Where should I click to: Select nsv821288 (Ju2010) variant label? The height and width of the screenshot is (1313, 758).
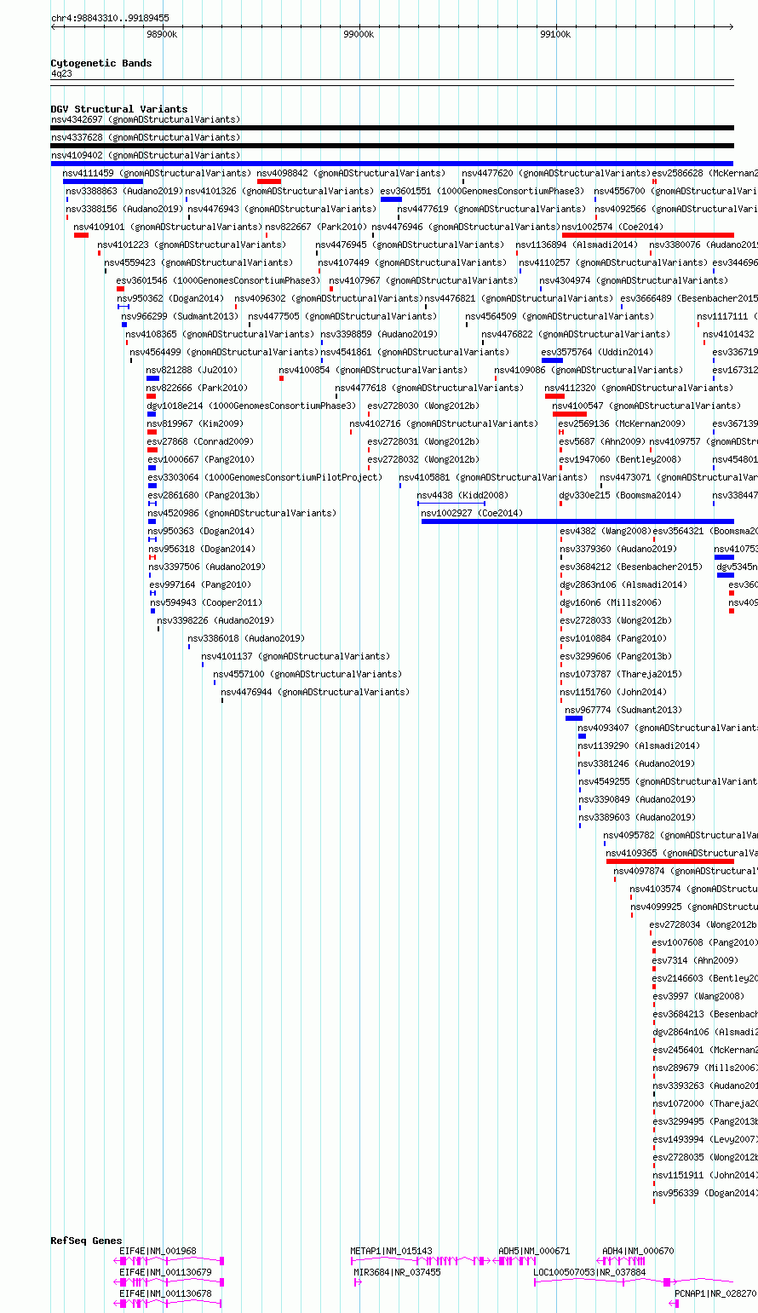click(x=192, y=370)
